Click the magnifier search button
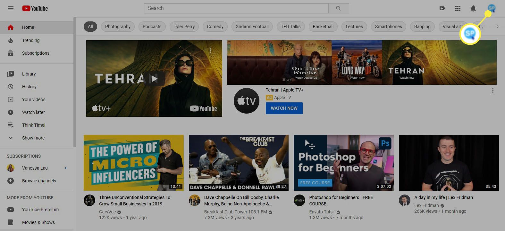The height and width of the screenshot is (231, 505). [339, 8]
